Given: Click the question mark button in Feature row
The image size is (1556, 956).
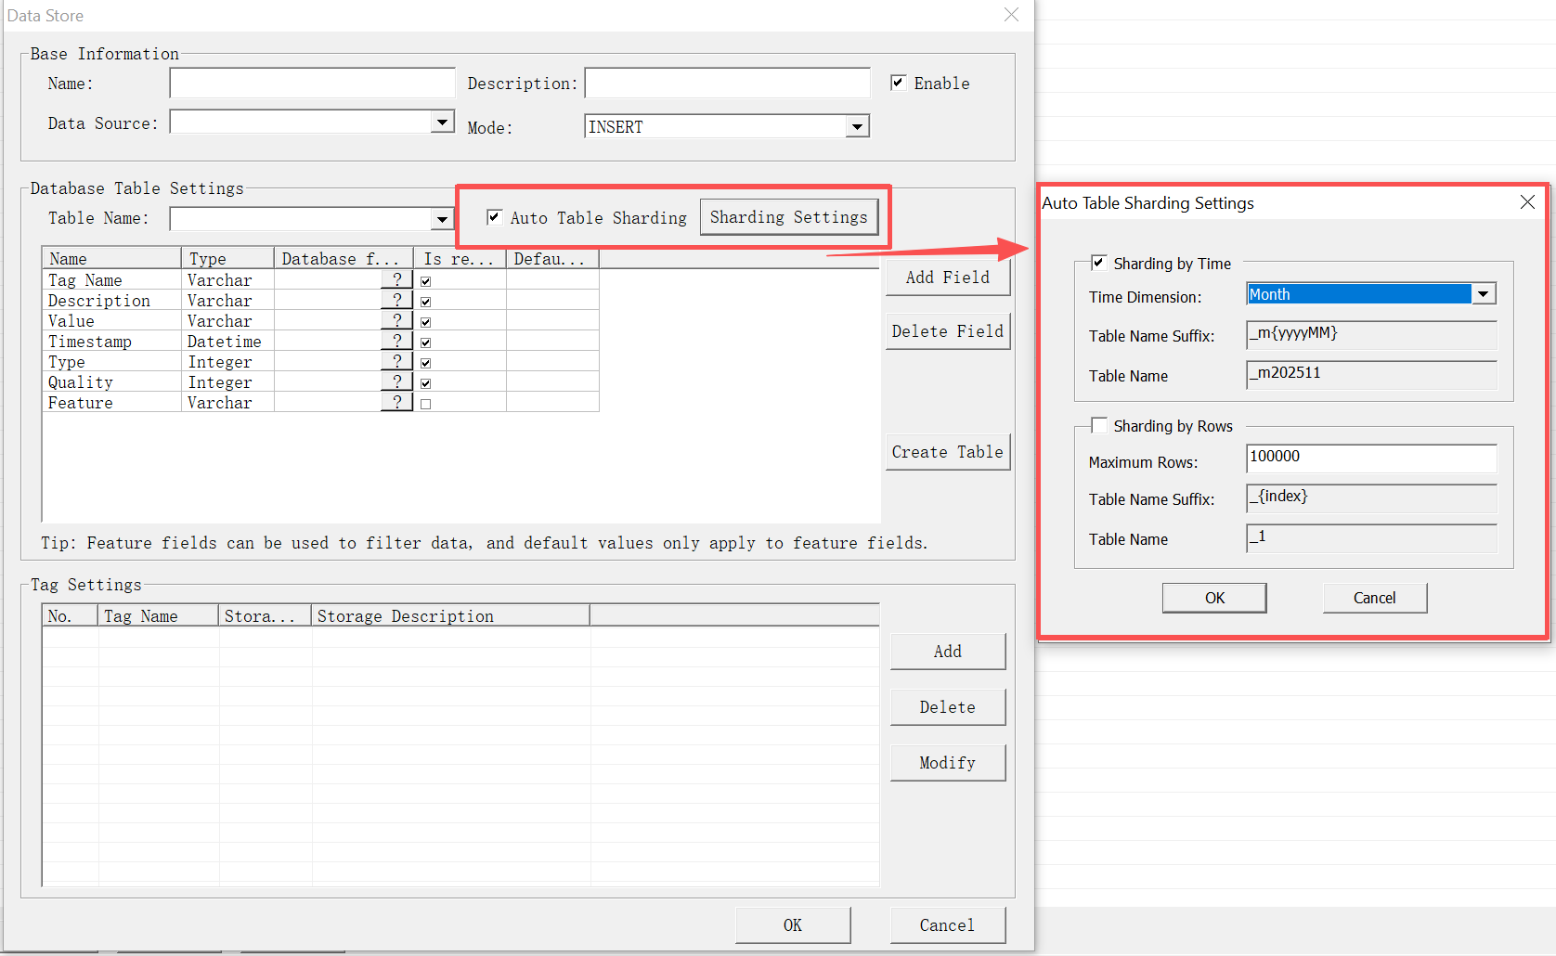Looking at the screenshot, I should point(396,402).
